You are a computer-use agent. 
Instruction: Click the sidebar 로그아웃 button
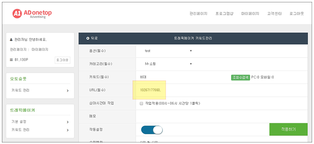click(x=62, y=60)
